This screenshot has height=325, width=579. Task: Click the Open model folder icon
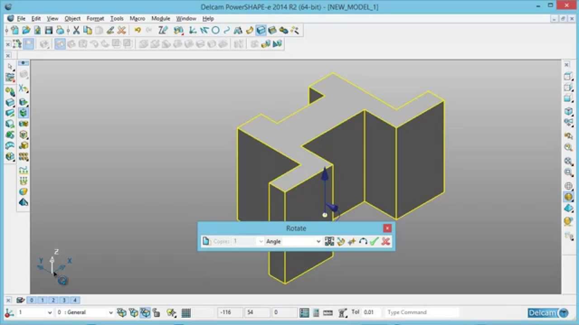tap(26, 30)
